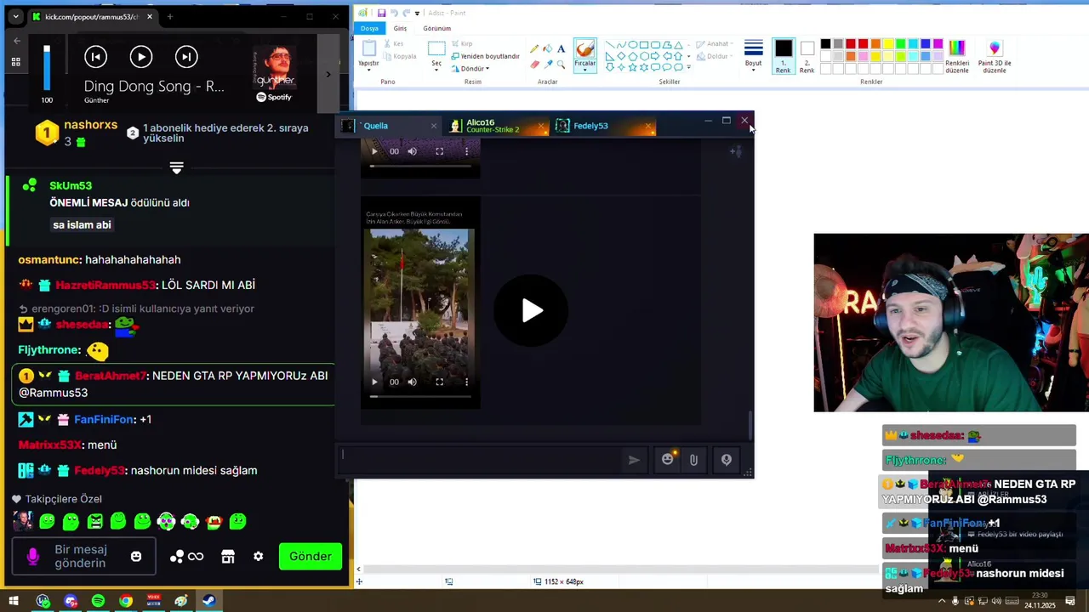This screenshot has width=1089, height=612.
Task: Click the Kick chat emoji picker smiley
Action: (x=136, y=557)
